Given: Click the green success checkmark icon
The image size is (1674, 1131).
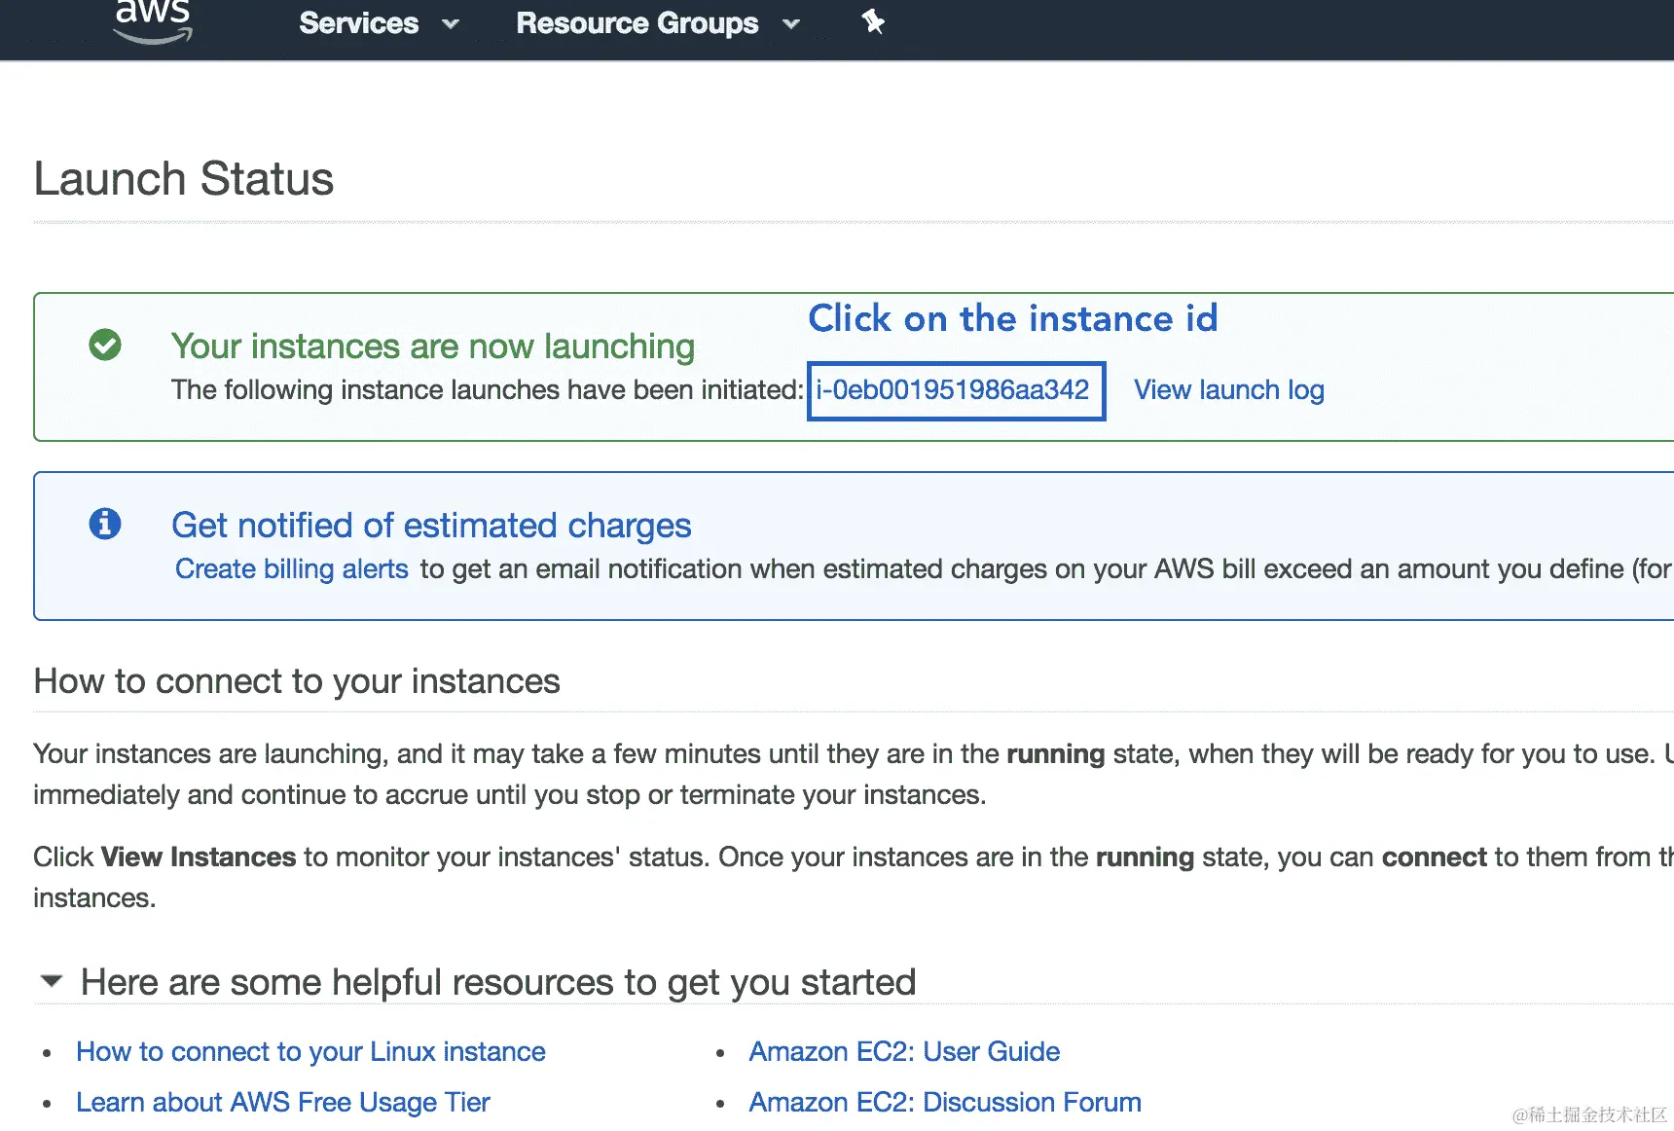Looking at the screenshot, I should tap(105, 345).
